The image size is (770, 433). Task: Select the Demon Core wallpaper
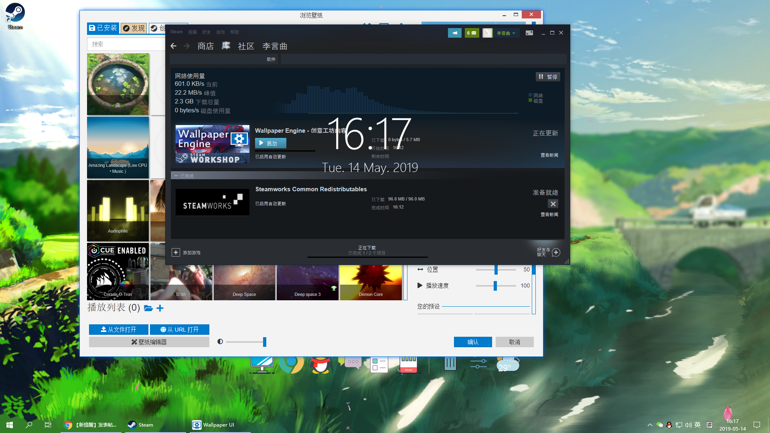[371, 283]
